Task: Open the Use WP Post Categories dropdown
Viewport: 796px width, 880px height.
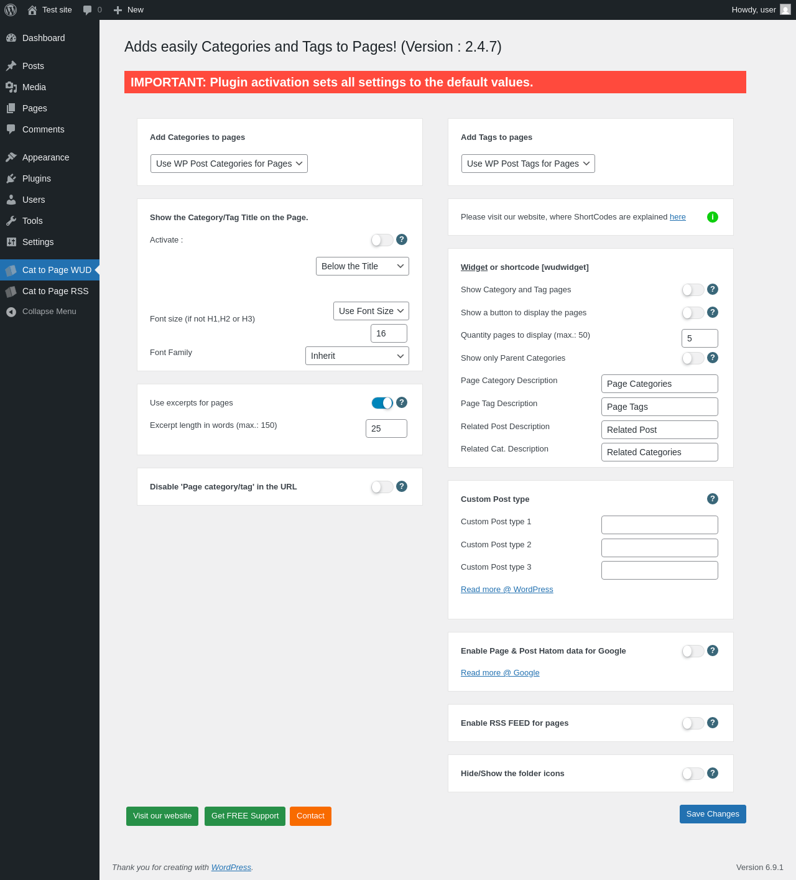Action: pos(229,164)
